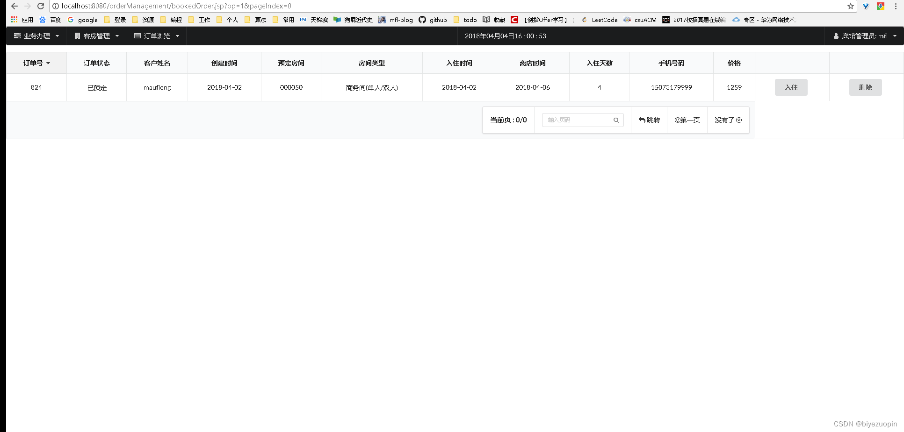The height and width of the screenshot is (432, 904).
Task: Open the csuACM bookmark
Action: click(640, 20)
